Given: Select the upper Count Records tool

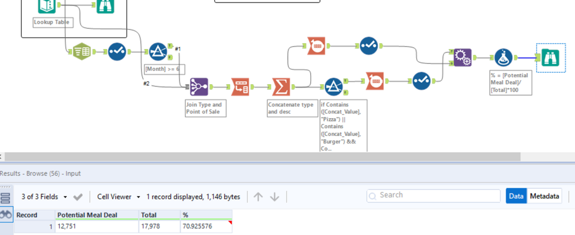Looking at the screenshot, I should (x=316, y=46).
